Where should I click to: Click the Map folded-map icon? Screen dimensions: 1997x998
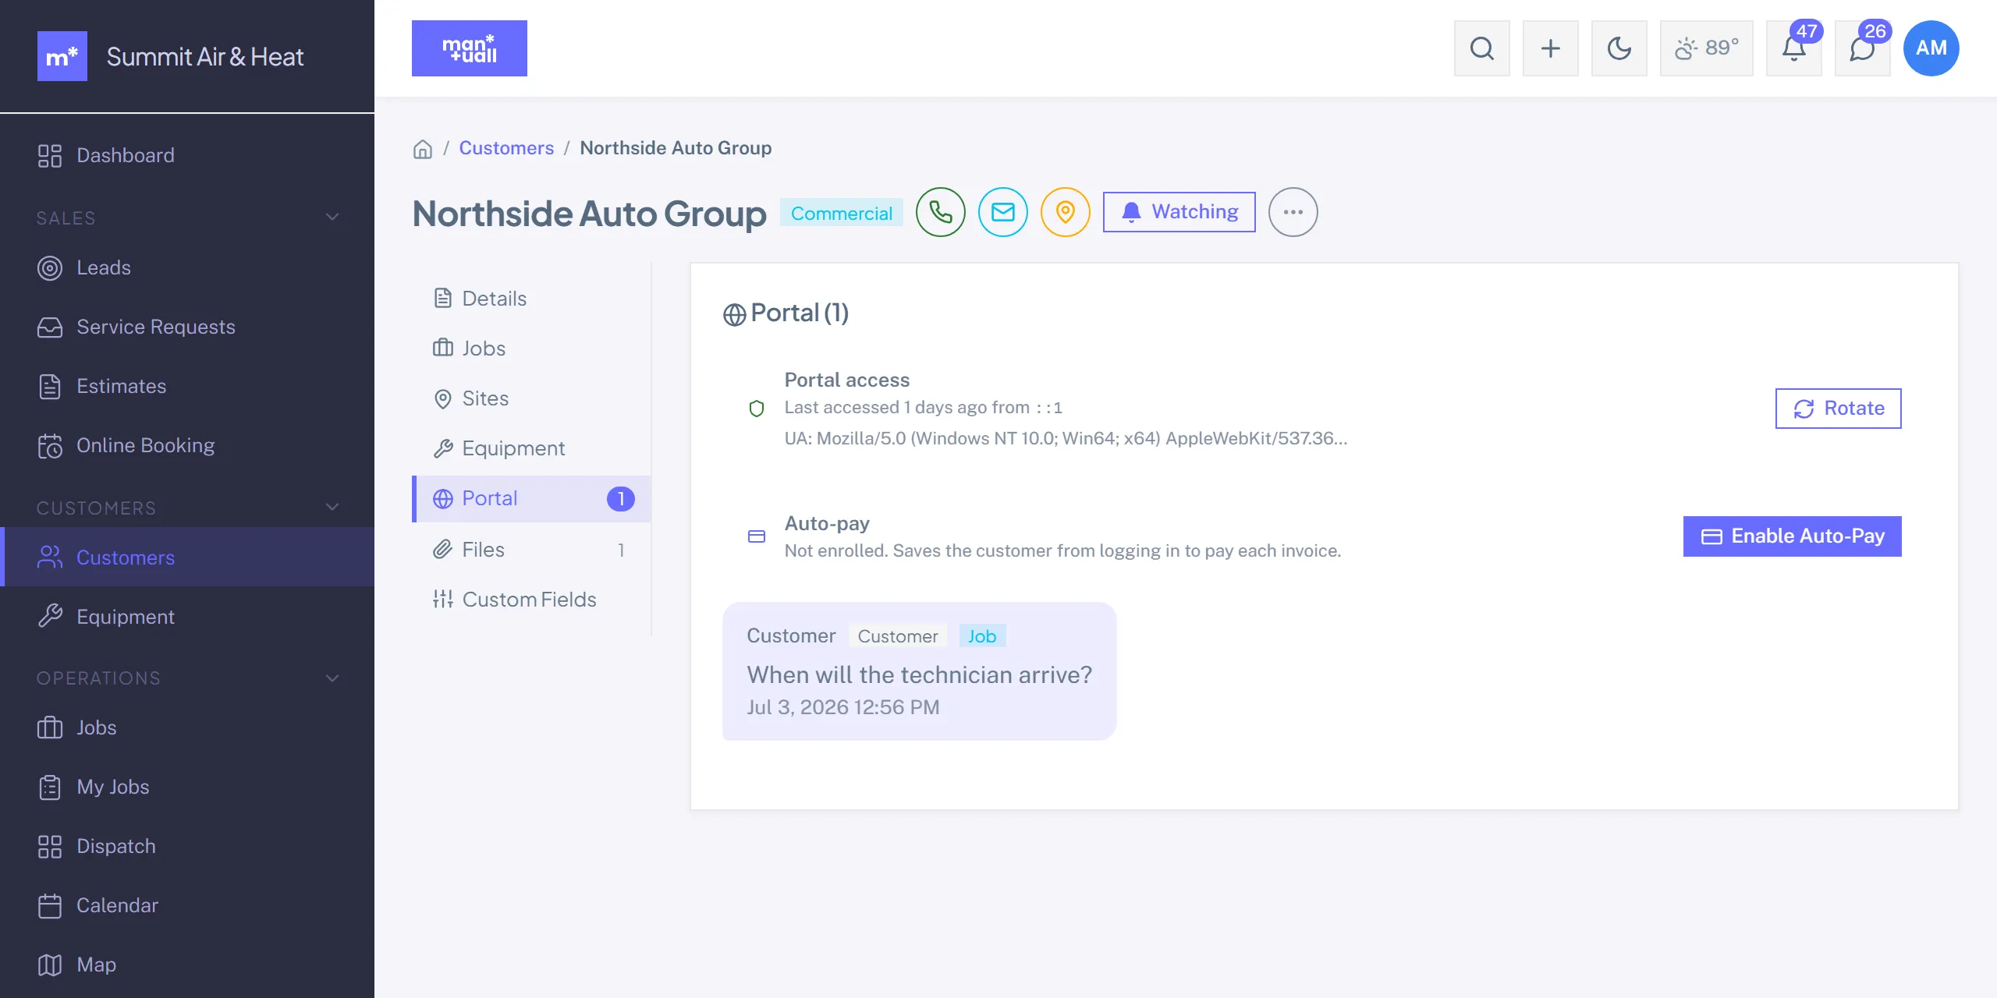50,965
